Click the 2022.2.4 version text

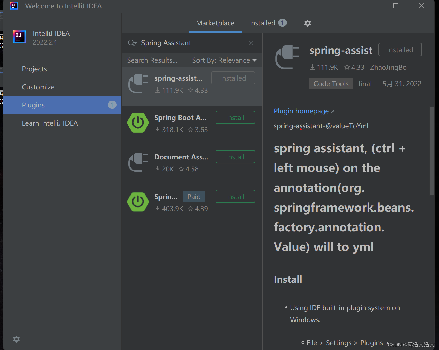pos(45,42)
